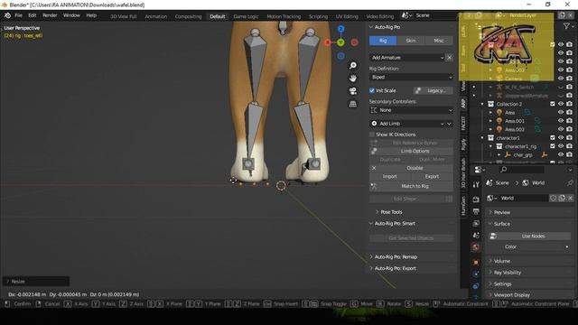Toggle character1_rig collection checkbox
578x325 pixels.
coord(552,146)
